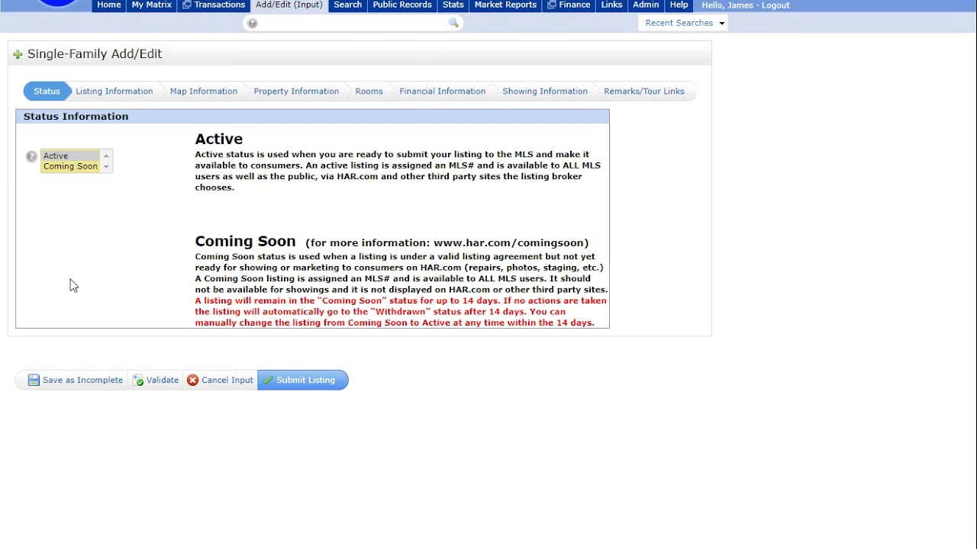This screenshot has height=549, width=977.
Task: Click the Validate checkmark icon
Action: (138, 380)
